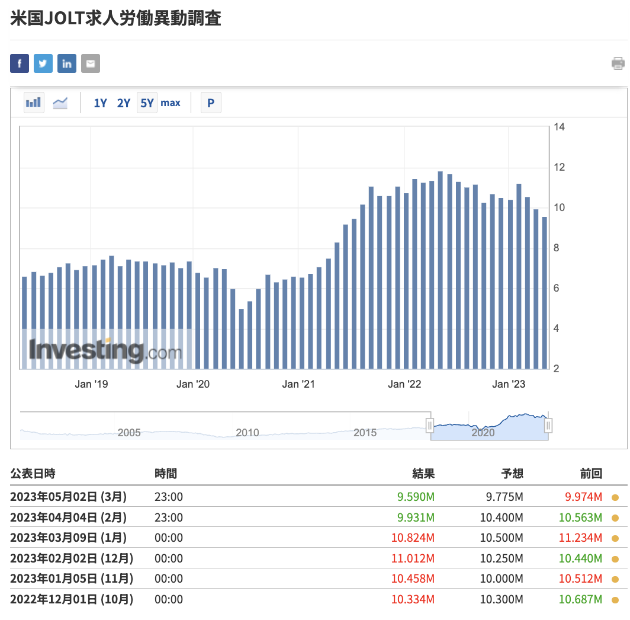
Task: Click the P button in chart toolbar
Action: point(211,103)
